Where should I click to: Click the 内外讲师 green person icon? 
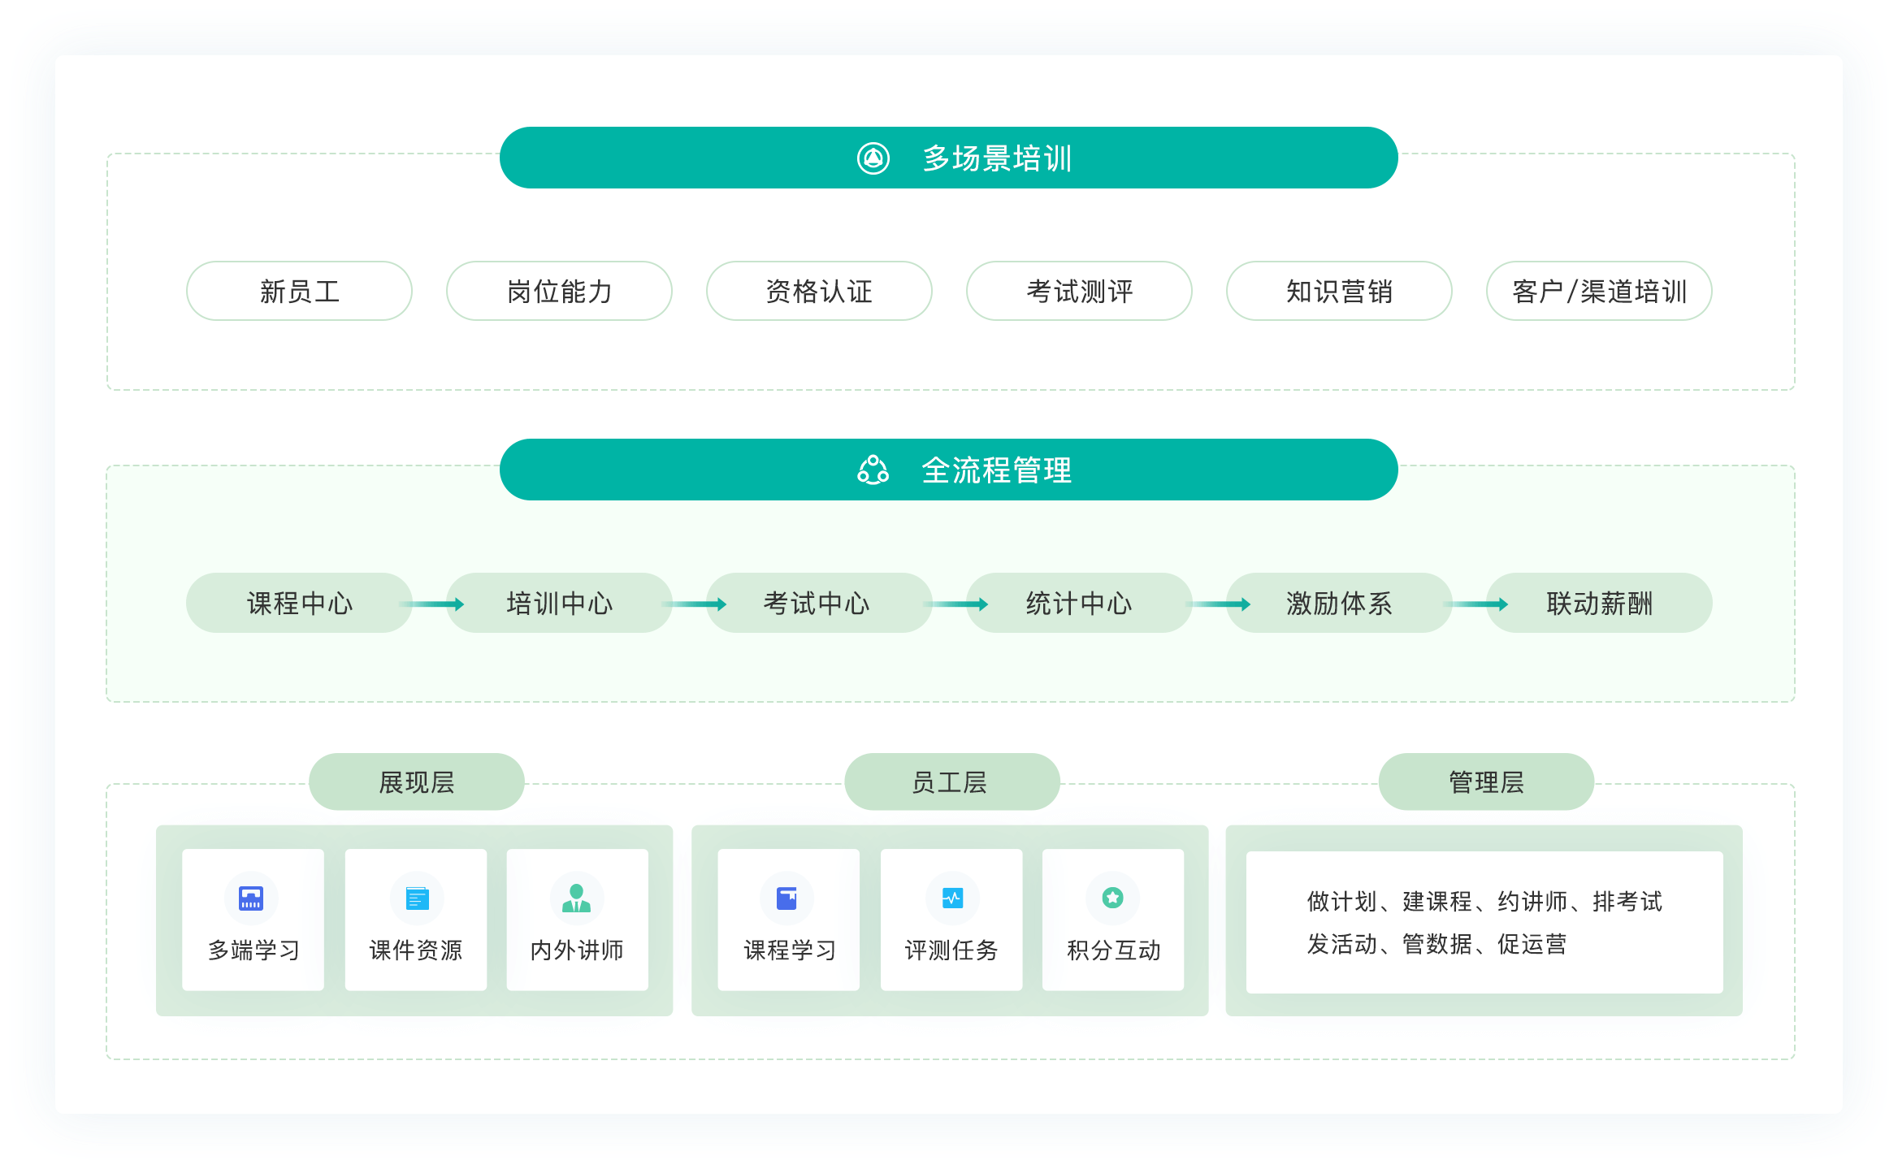577,898
